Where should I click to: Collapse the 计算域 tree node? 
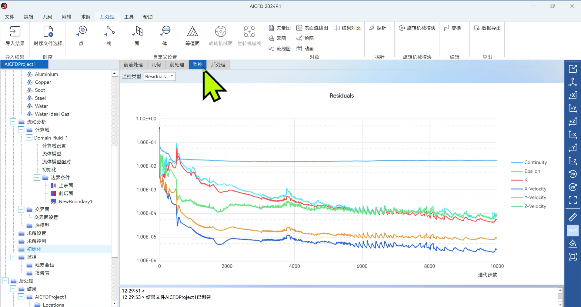coord(21,130)
